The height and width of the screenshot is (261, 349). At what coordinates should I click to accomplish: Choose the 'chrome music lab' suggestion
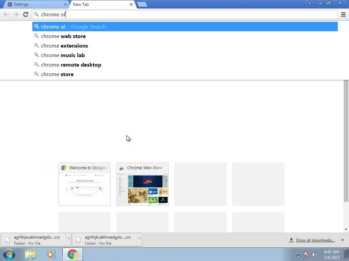(185, 55)
